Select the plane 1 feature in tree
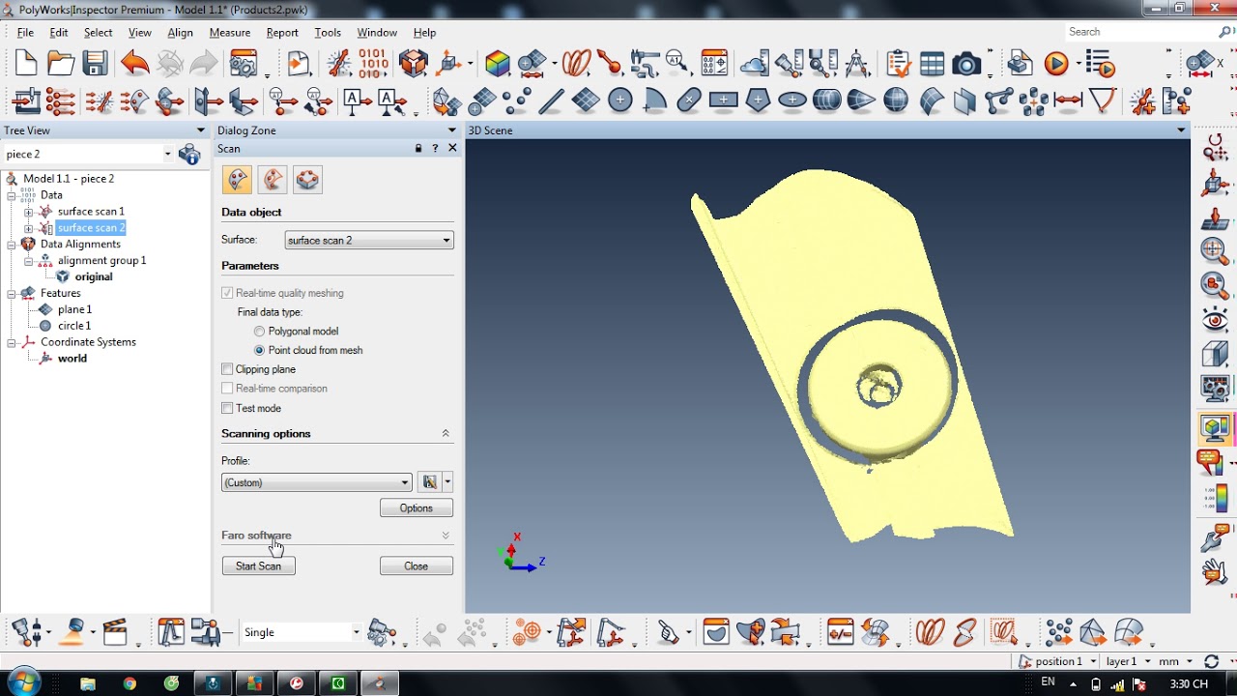Screen dimensions: 1237x696 click(x=74, y=309)
